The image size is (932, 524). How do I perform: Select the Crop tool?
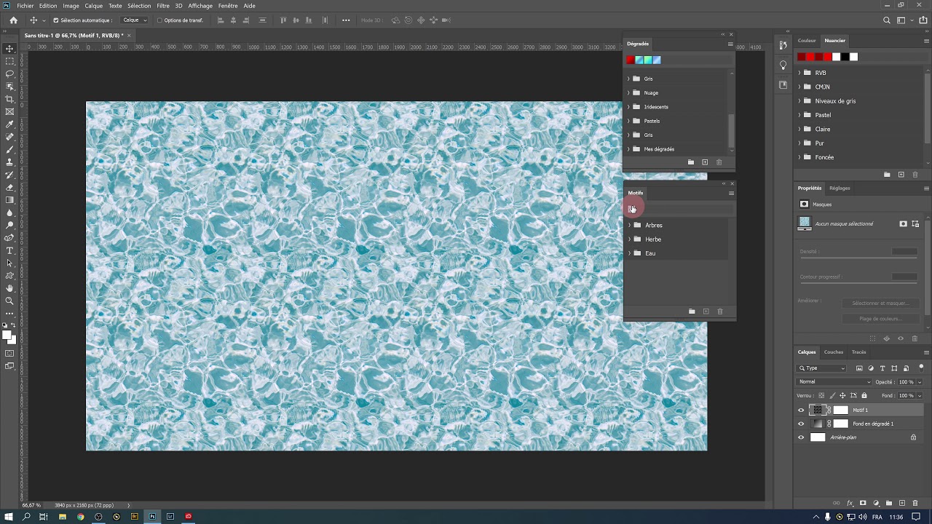pos(9,99)
